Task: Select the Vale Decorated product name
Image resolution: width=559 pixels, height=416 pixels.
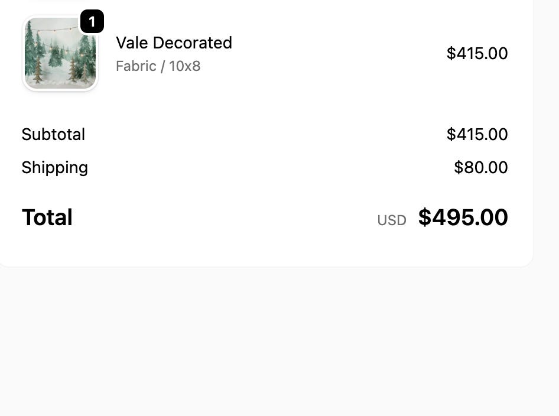Action: coord(174,43)
